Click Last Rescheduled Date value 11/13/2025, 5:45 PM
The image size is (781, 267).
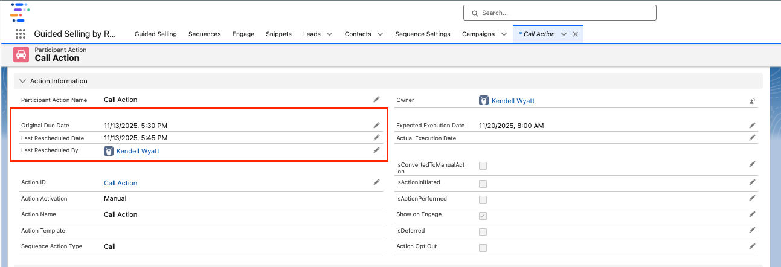click(135, 138)
